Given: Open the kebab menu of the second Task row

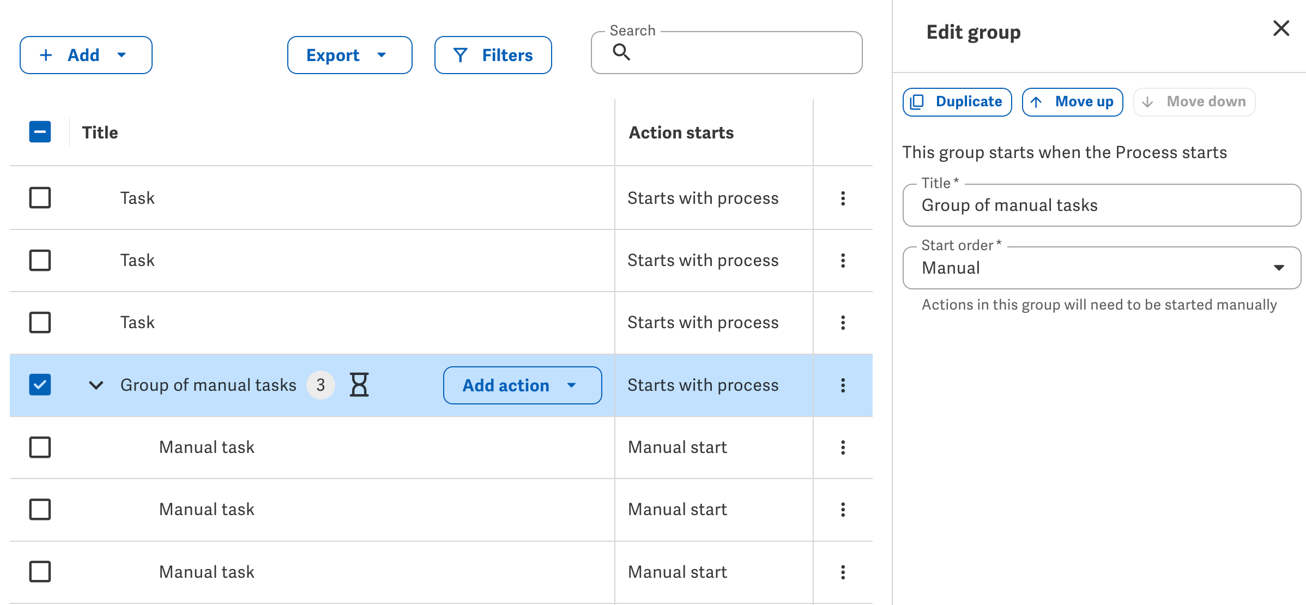Looking at the screenshot, I should [x=843, y=261].
